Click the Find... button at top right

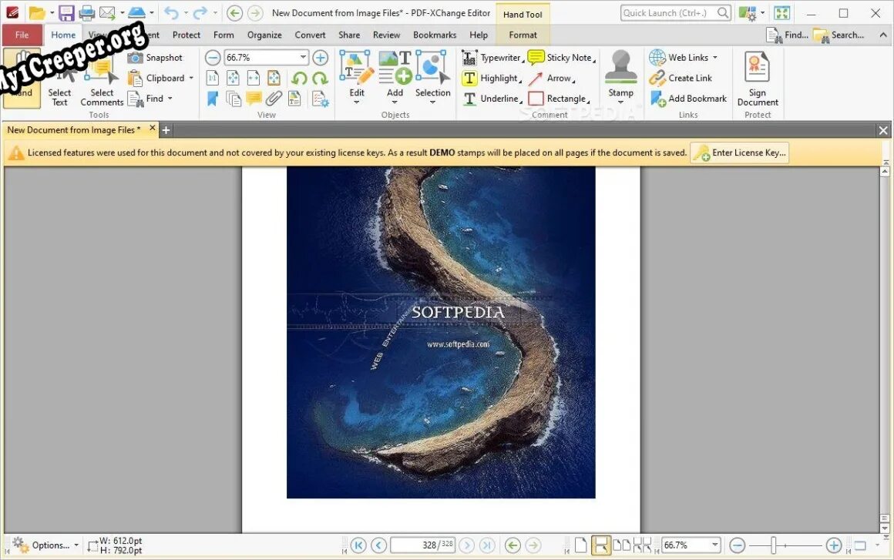click(787, 35)
